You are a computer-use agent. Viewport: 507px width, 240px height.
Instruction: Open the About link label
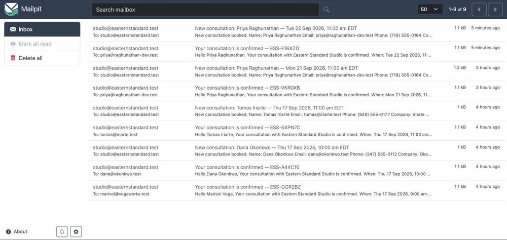20,231
